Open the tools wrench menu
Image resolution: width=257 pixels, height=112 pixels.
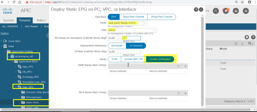[250, 44]
